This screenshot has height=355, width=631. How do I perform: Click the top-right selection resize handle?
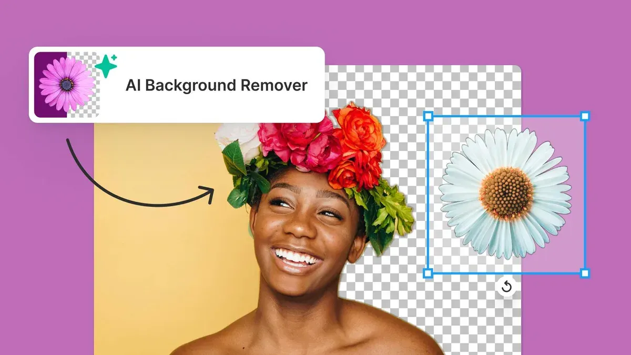click(585, 116)
